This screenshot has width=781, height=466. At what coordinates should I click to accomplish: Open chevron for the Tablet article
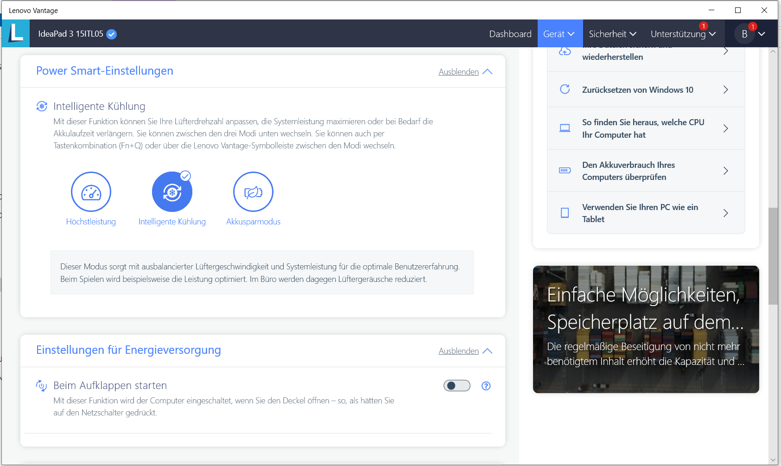[726, 213]
